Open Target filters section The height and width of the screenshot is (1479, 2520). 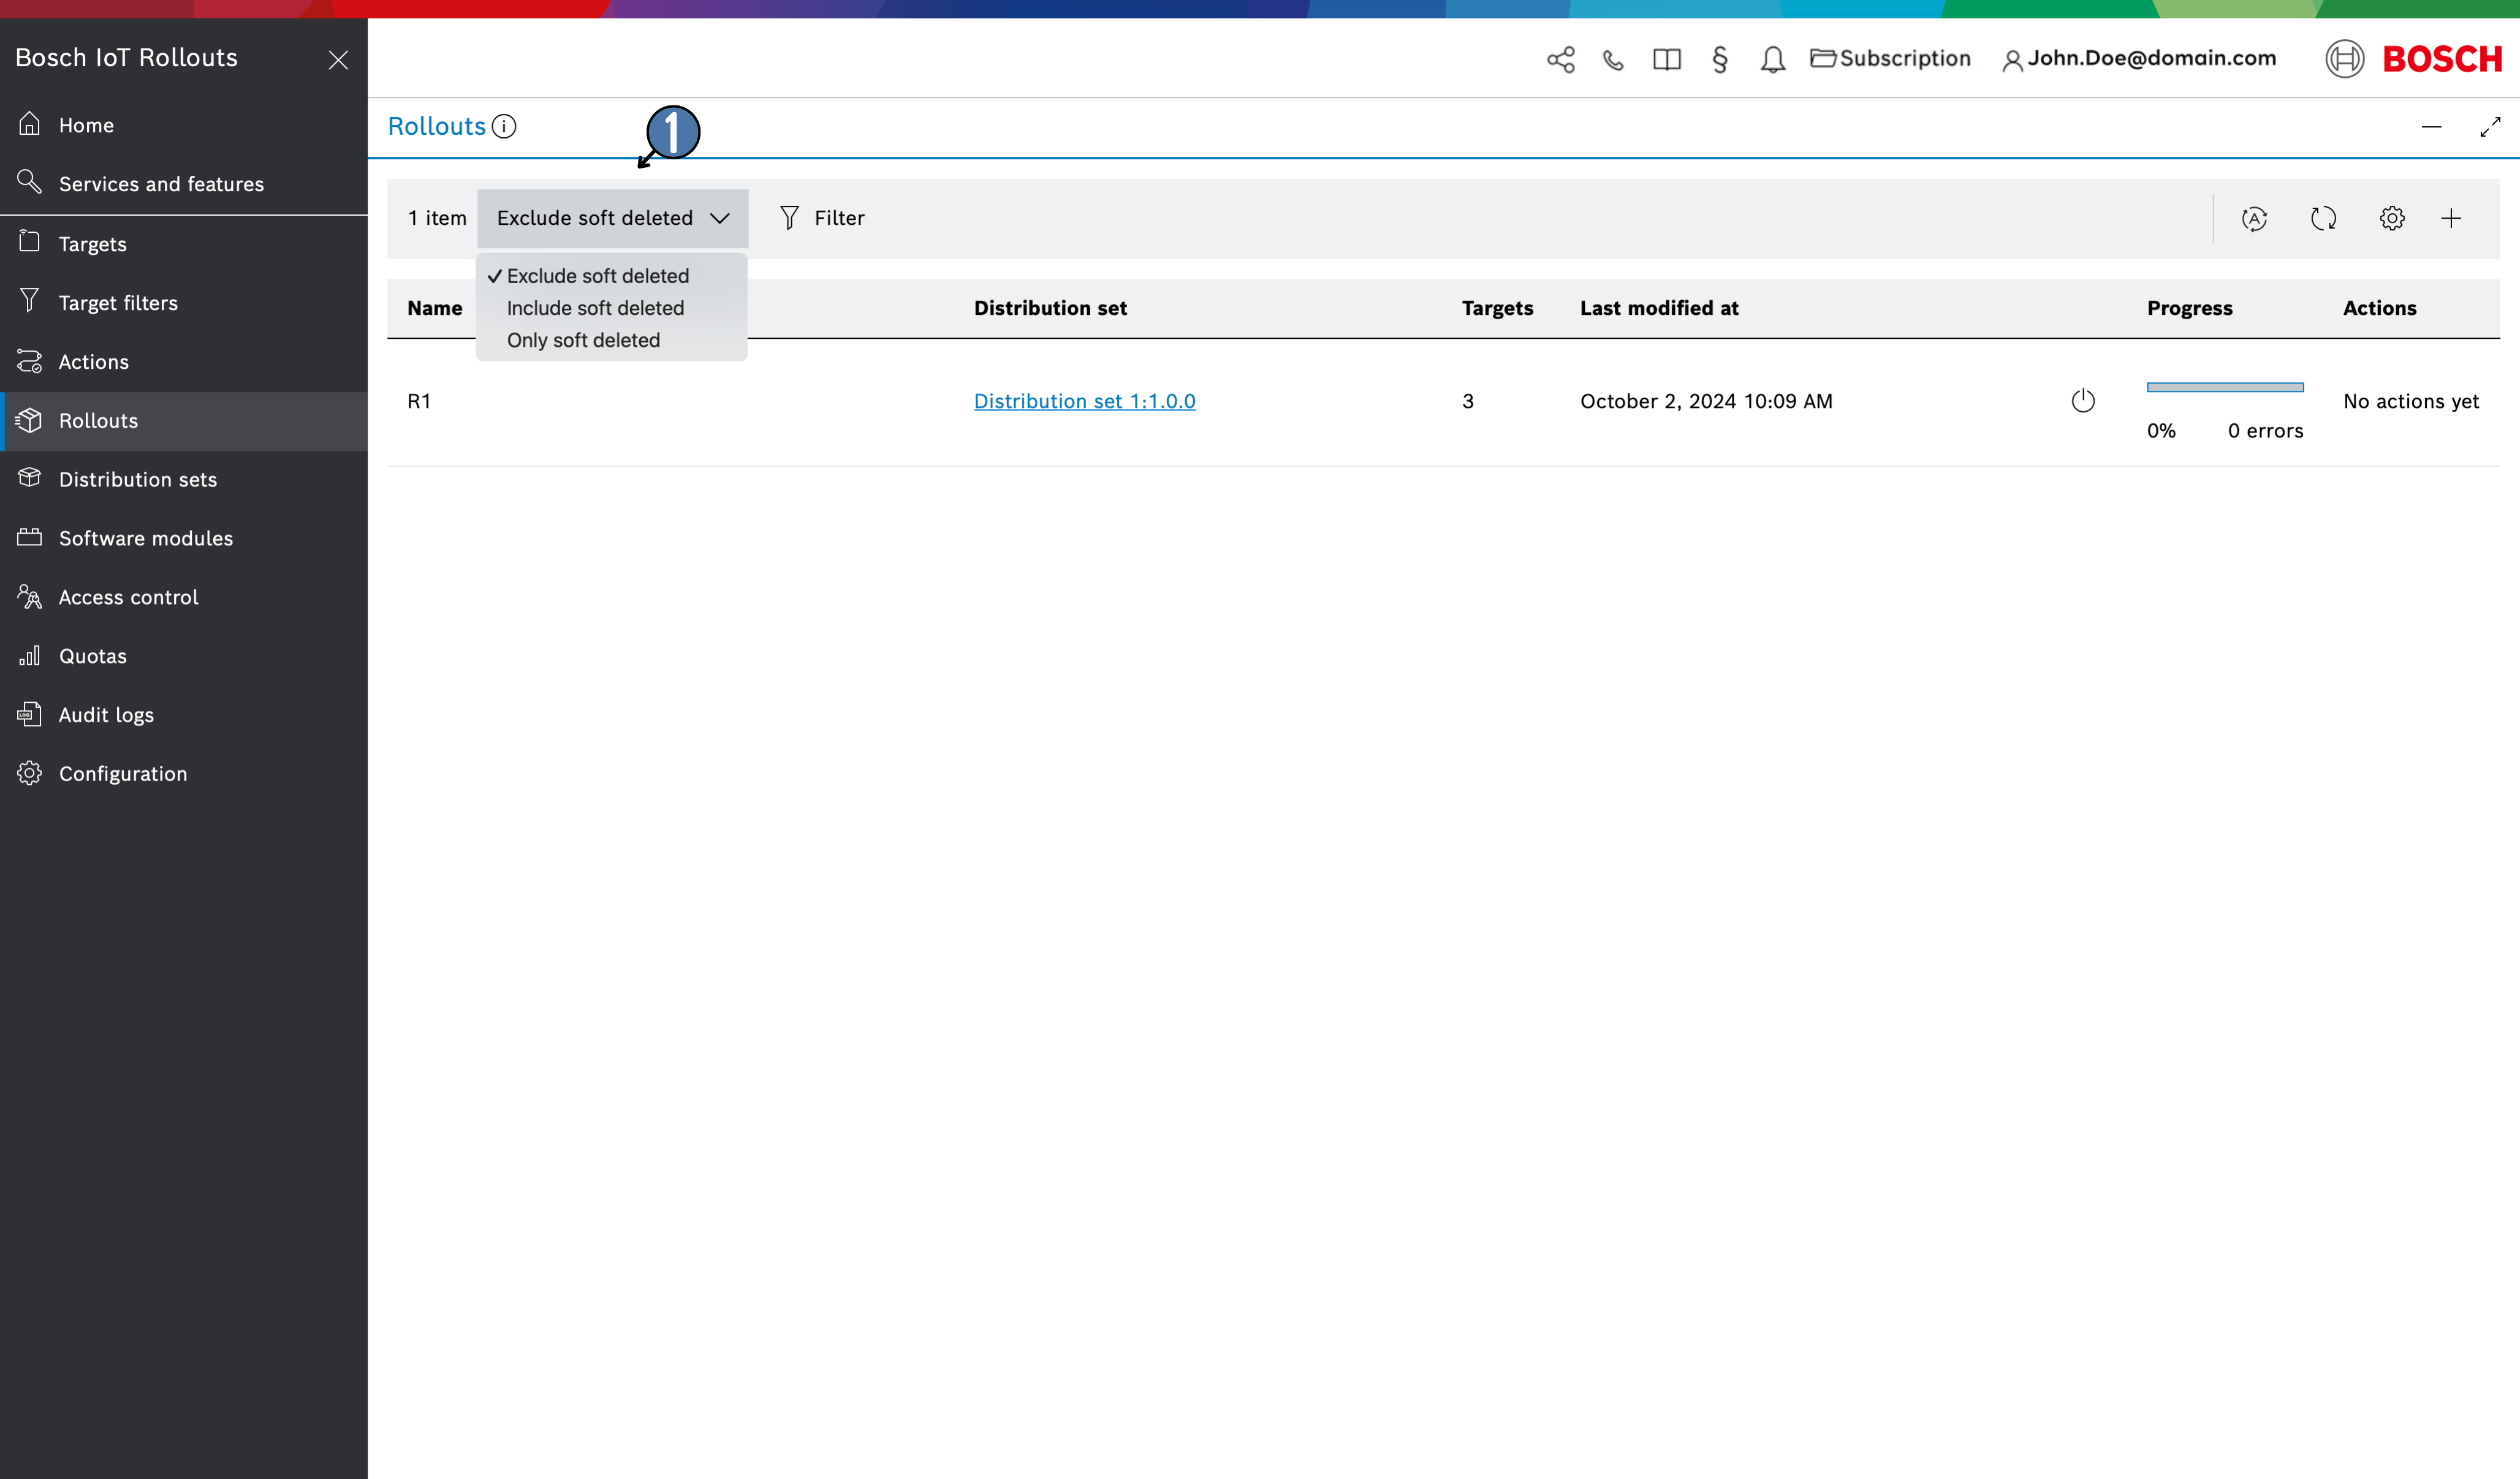[x=184, y=303]
